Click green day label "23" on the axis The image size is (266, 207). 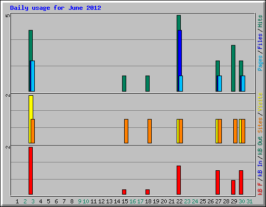click(187, 201)
